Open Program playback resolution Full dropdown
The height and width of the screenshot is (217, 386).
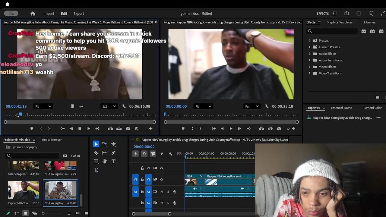(x=252, y=106)
